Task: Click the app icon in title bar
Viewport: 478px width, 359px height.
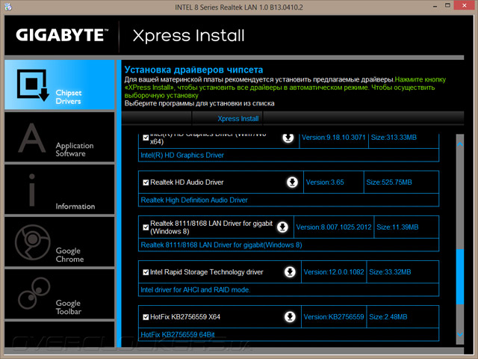Action: click(x=8, y=7)
